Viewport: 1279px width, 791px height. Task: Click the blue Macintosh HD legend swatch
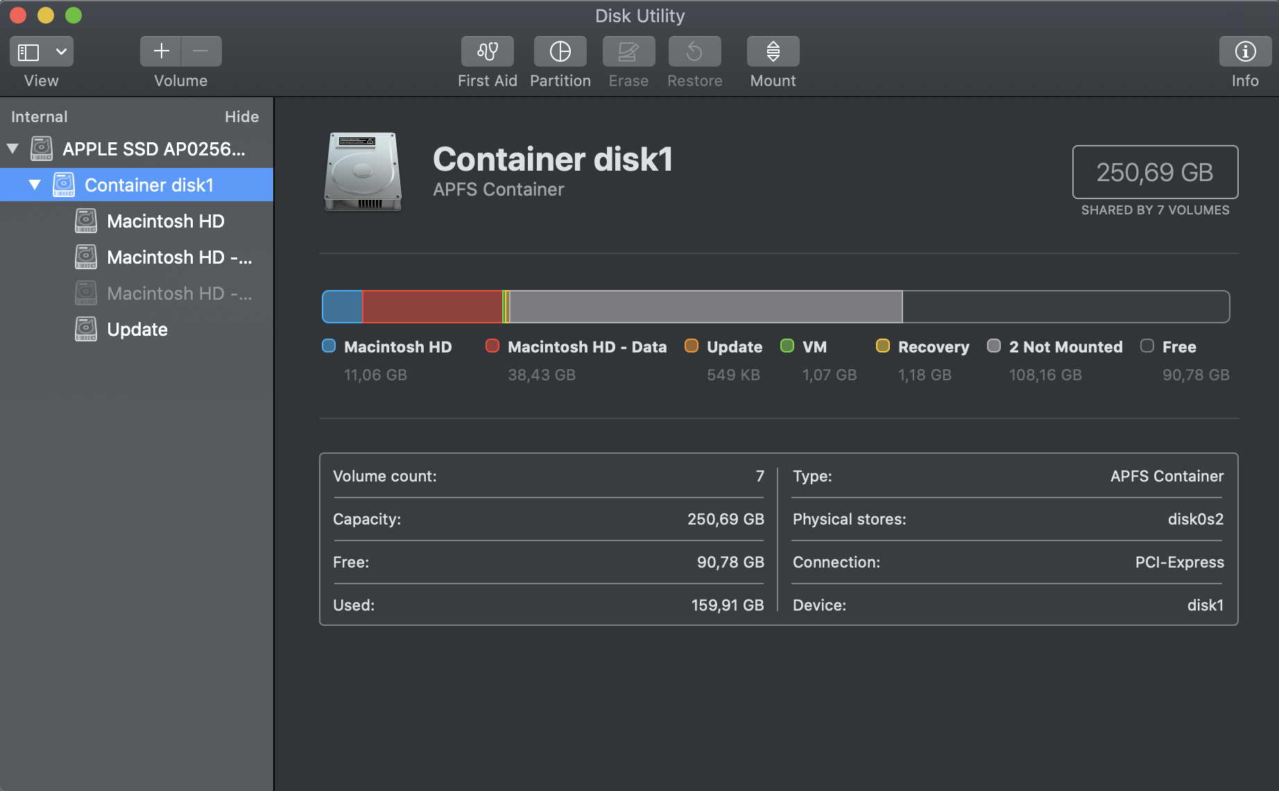[x=329, y=346]
